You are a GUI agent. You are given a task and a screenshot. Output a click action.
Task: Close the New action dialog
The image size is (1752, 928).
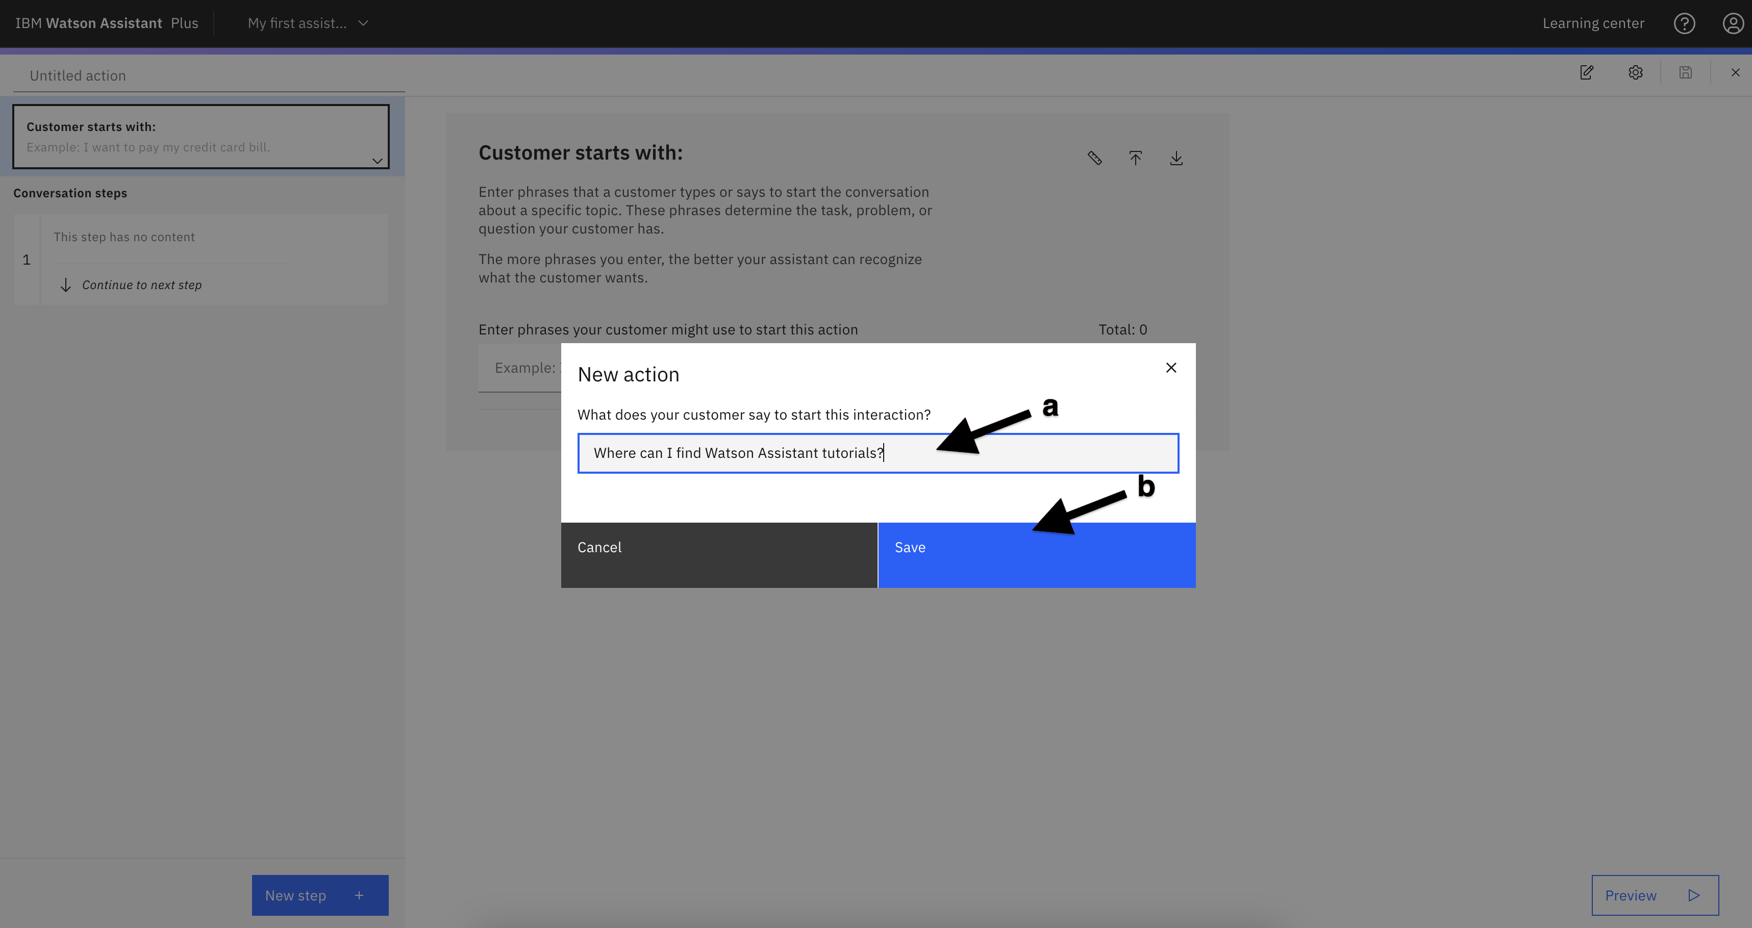coord(1171,367)
